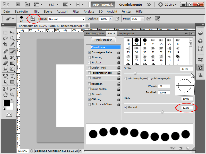This screenshot has width=206, height=154.
Task: Click the Pinselvorgaben button
Action: [x=104, y=40]
